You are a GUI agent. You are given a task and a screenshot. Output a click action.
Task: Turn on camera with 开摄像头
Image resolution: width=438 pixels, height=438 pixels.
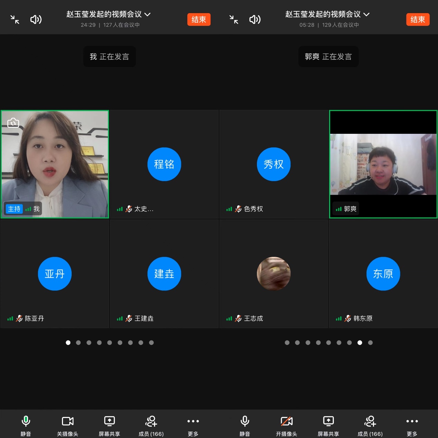point(286,426)
